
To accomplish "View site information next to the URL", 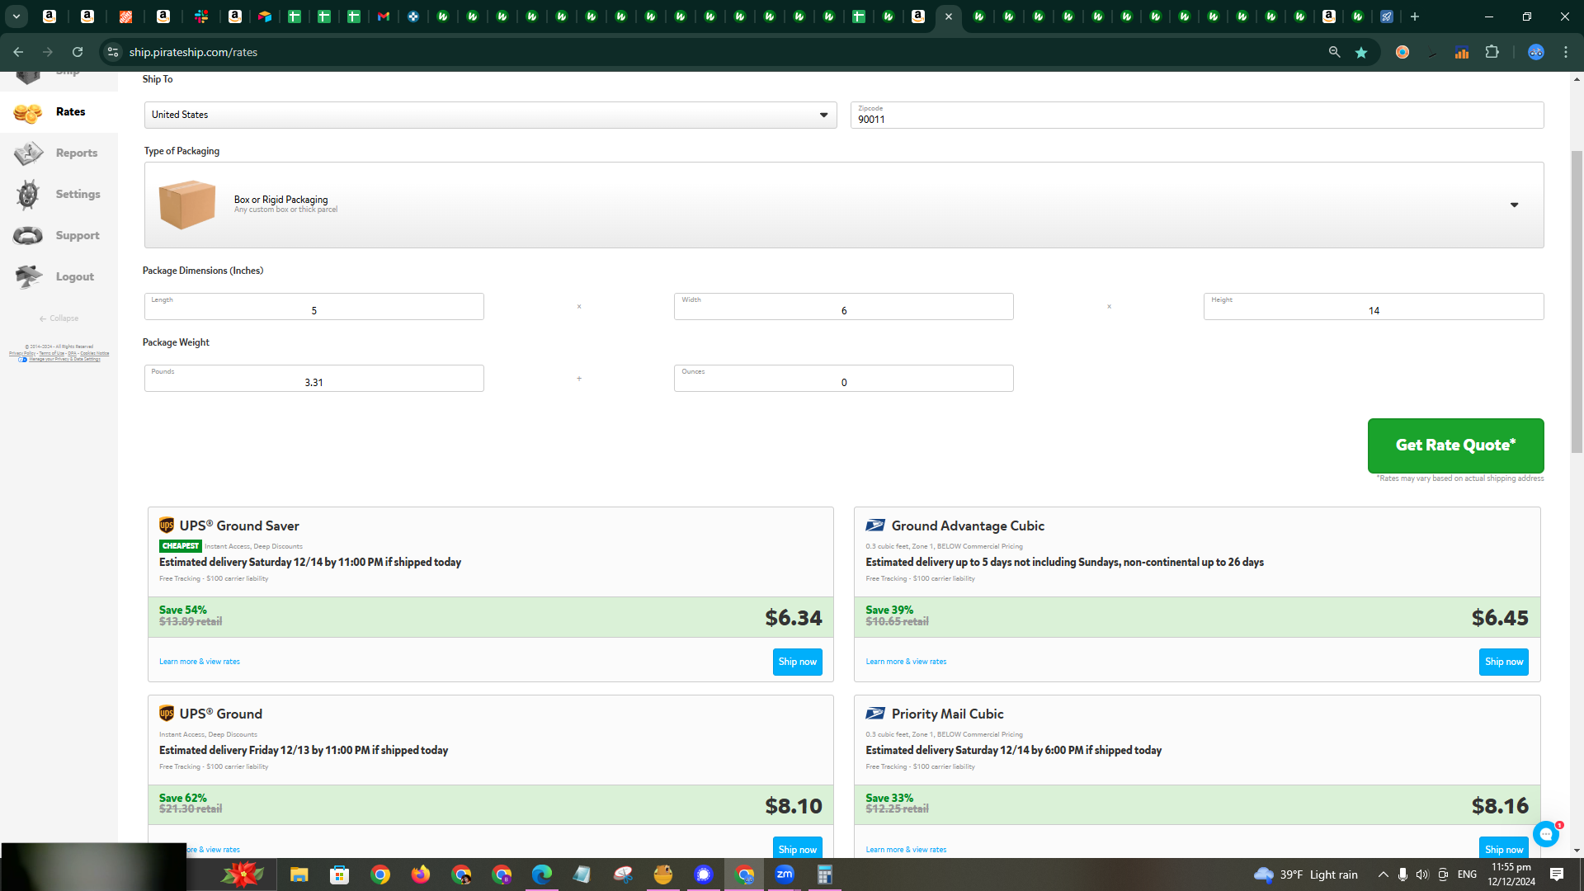I will coord(113,52).
